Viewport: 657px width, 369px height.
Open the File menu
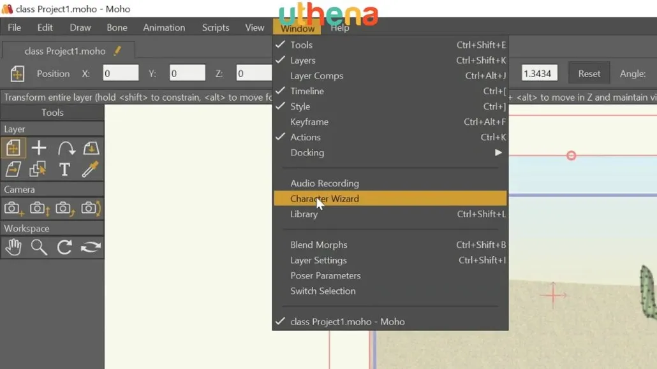[x=14, y=27]
